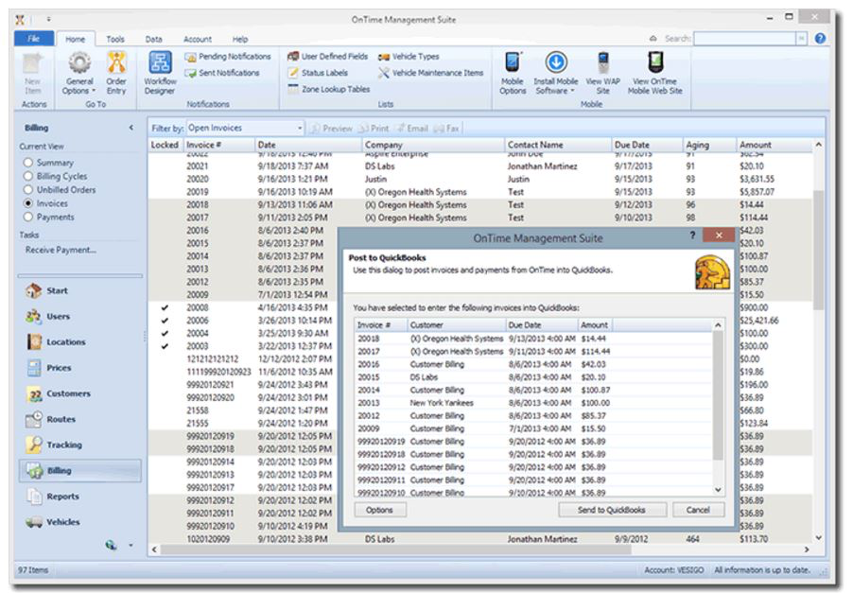Switch to the Tools ribbon tab
This screenshot has height=593, width=853.
[114, 39]
